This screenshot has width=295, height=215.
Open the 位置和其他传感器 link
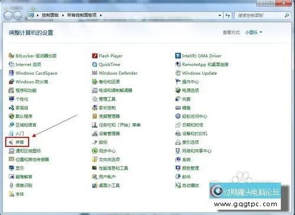point(32,160)
